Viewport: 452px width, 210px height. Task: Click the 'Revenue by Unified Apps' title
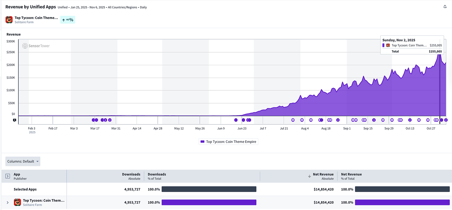pyautogui.click(x=31, y=7)
